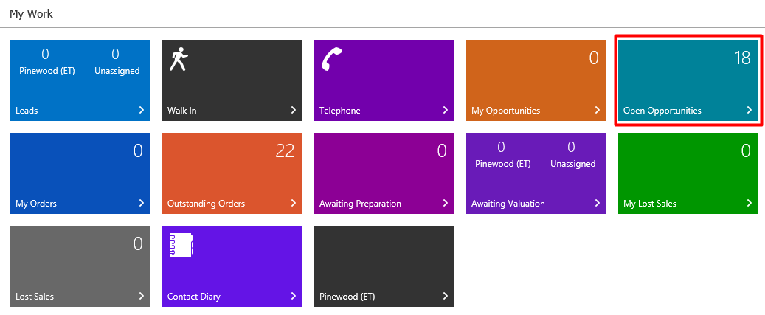
Task: Expand Awaiting Valuation via its chevron
Action: click(x=597, y=204)
